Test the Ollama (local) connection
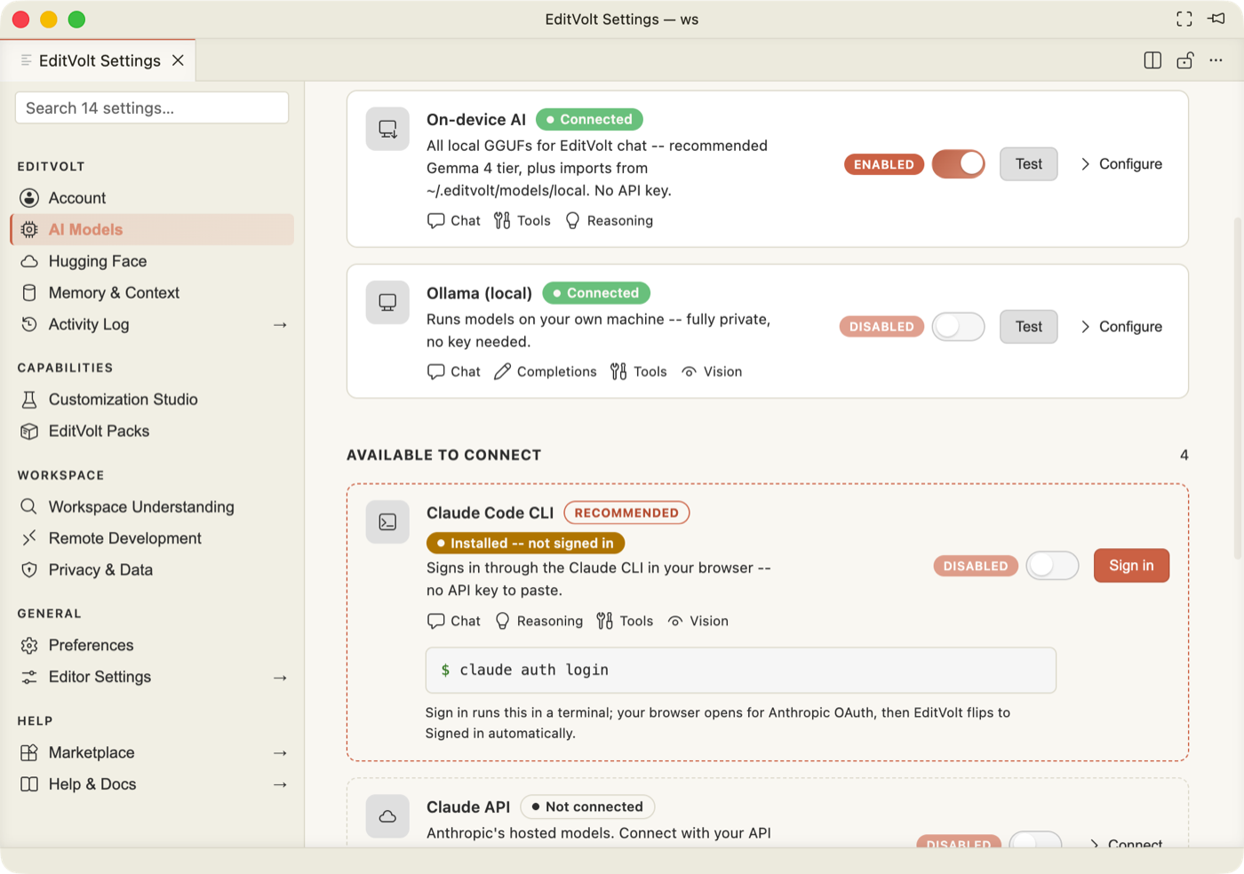 1029,326
